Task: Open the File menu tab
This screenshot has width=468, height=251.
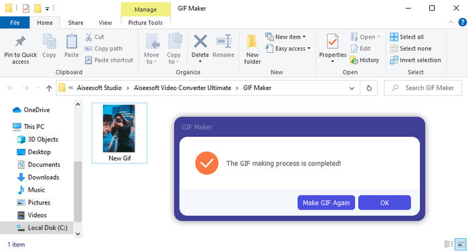Action: (x=15, y=23)
